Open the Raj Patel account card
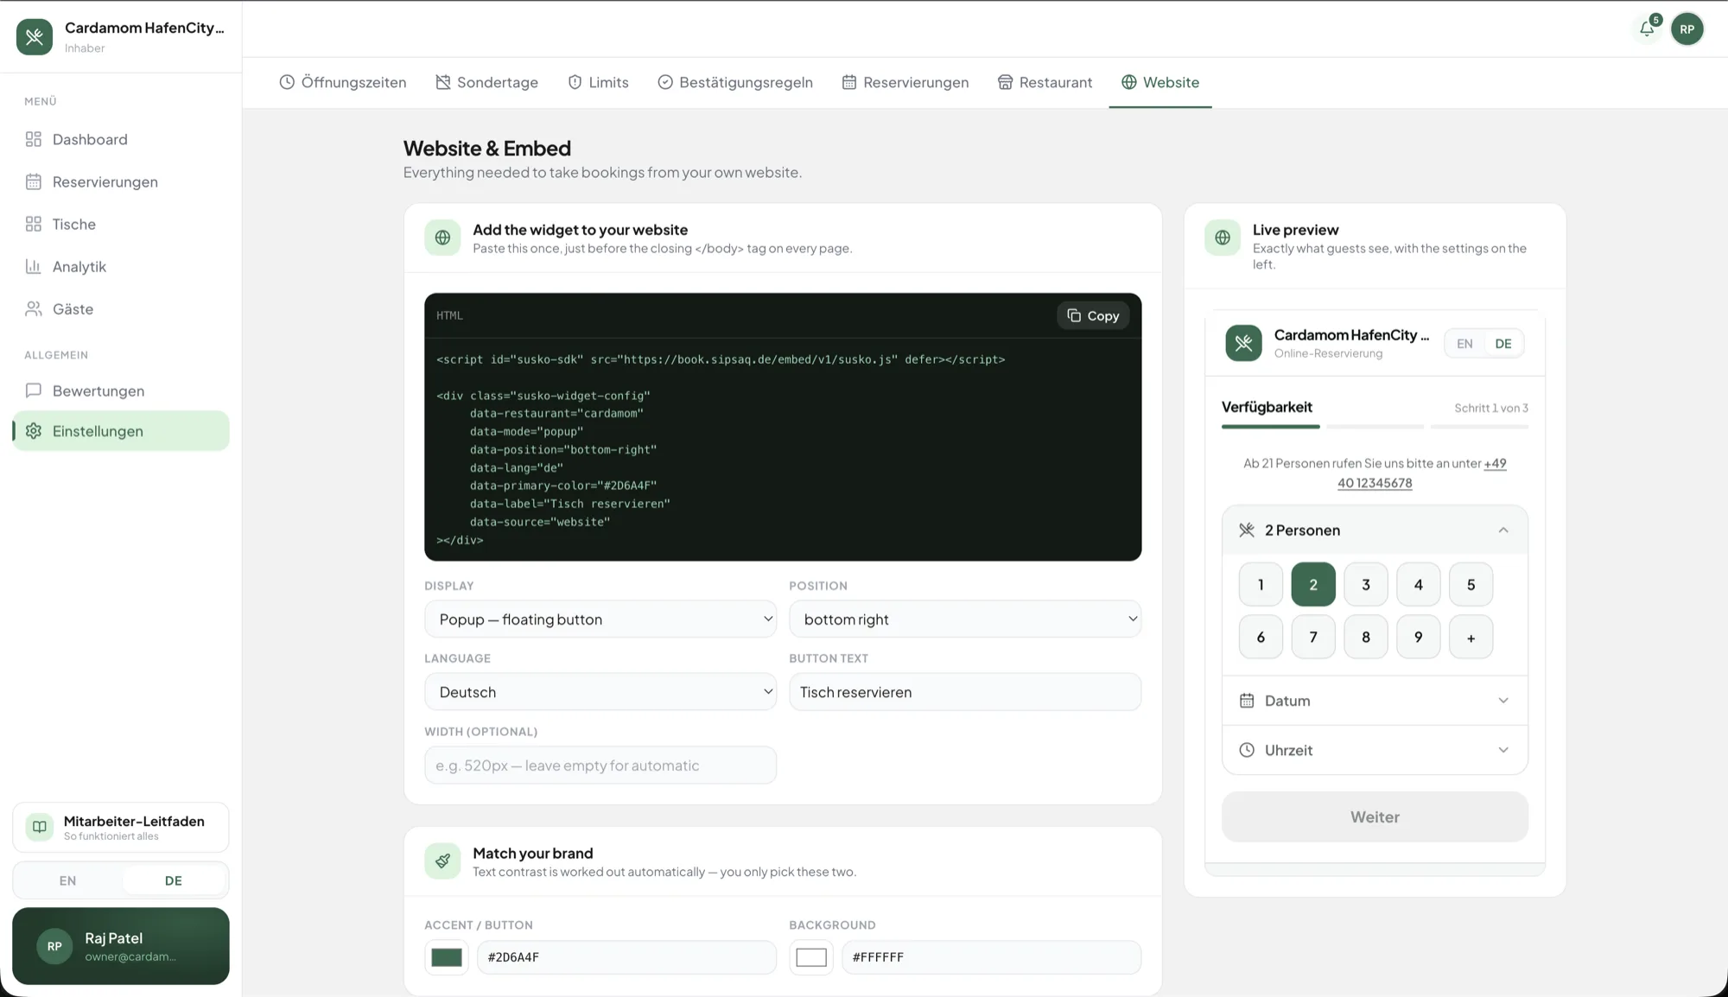 click(x=121, y=946)
